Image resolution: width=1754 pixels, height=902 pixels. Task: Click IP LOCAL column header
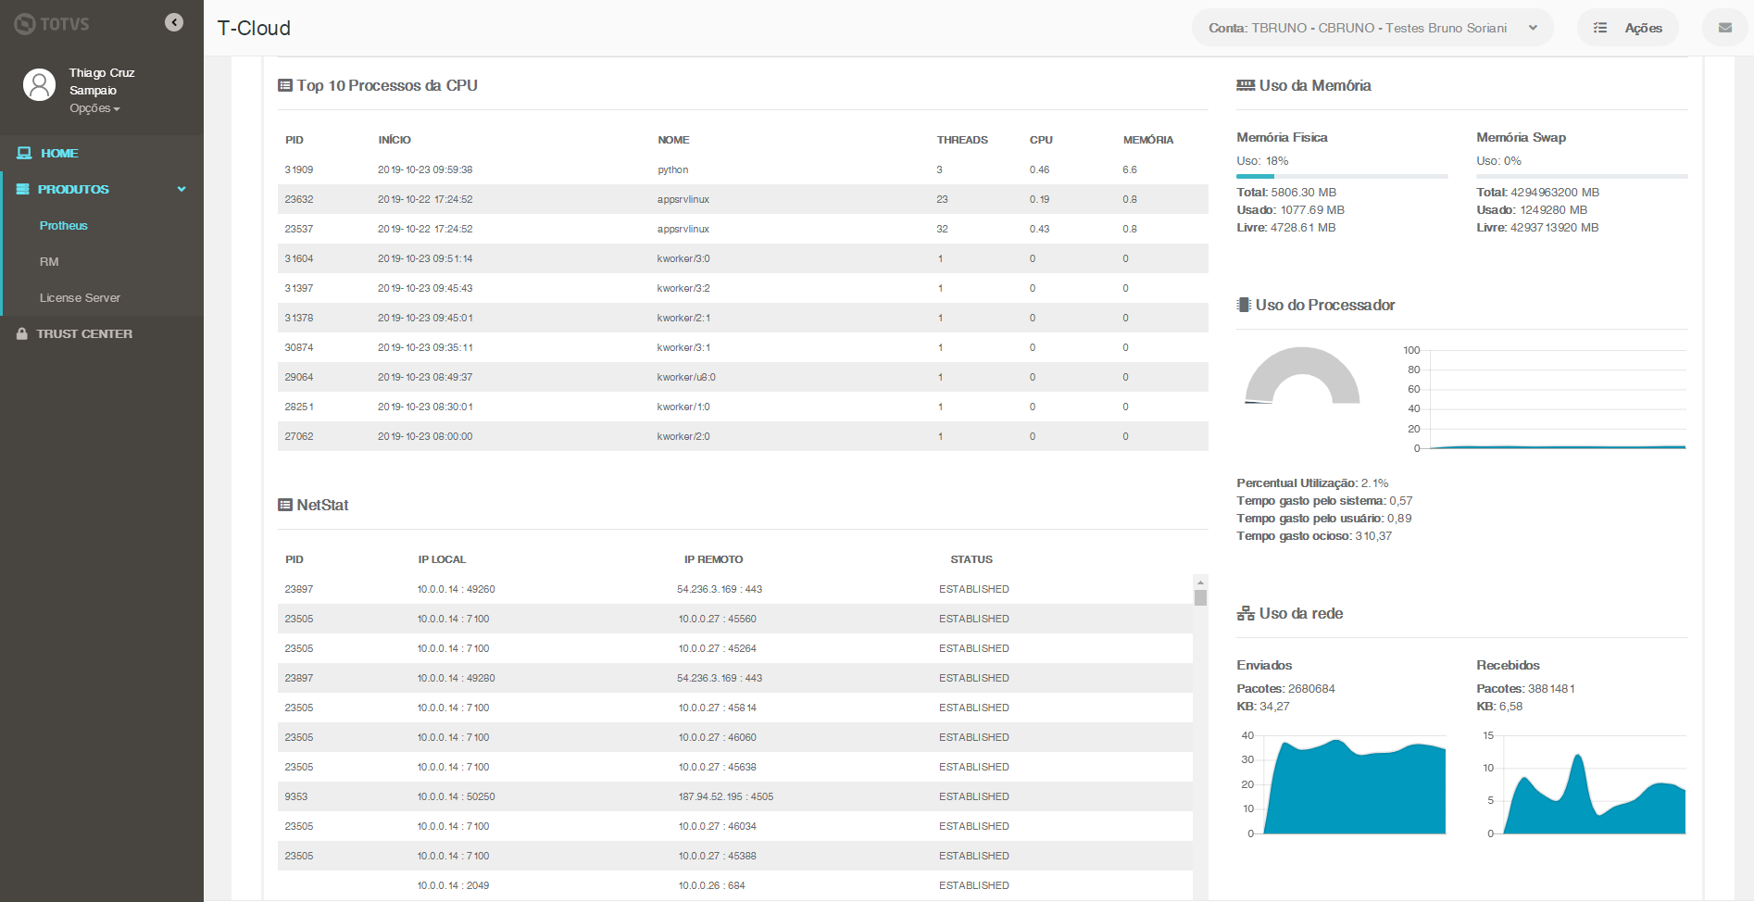(x=442, y=559)
